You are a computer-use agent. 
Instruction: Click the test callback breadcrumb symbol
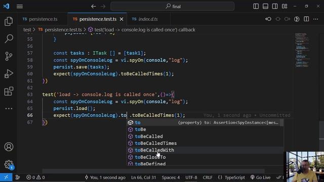point(142,30)
